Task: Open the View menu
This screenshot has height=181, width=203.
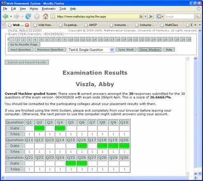Action: pos(23,9)
